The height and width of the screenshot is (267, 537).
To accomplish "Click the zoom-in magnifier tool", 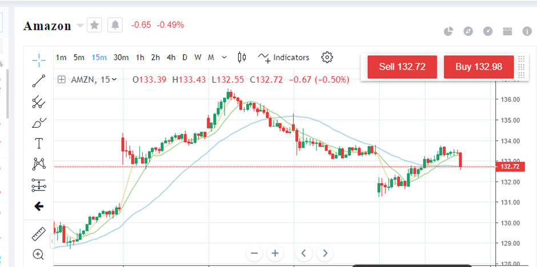I will coord(39,254).
